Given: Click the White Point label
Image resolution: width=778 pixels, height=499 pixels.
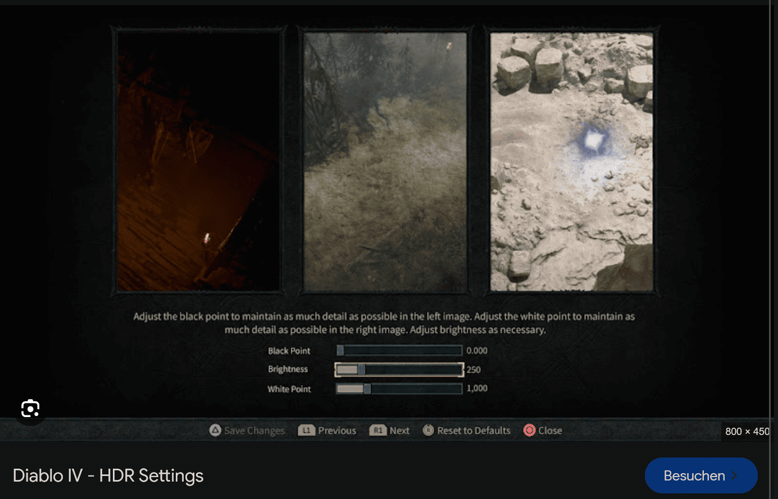Looking at the screenshot, I should pyautogui.click(x=289, y=389).
